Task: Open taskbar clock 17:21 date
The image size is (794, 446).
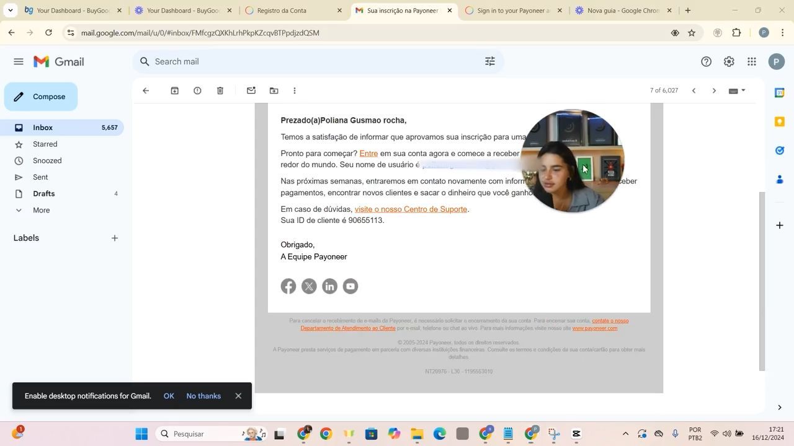Action: pyautogui.click(x=768, y=434)
